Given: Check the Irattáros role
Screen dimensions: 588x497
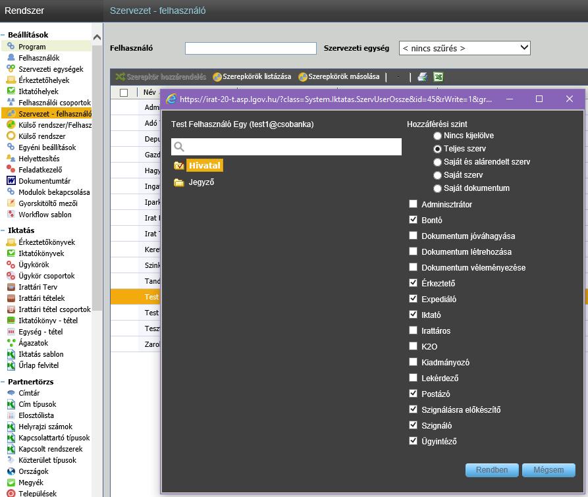Looking at the screenshot, I should pos(414,330).
